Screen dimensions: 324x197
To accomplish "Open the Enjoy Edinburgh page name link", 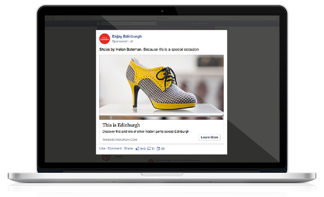I will pyautogui.click(x=127, y=36).
